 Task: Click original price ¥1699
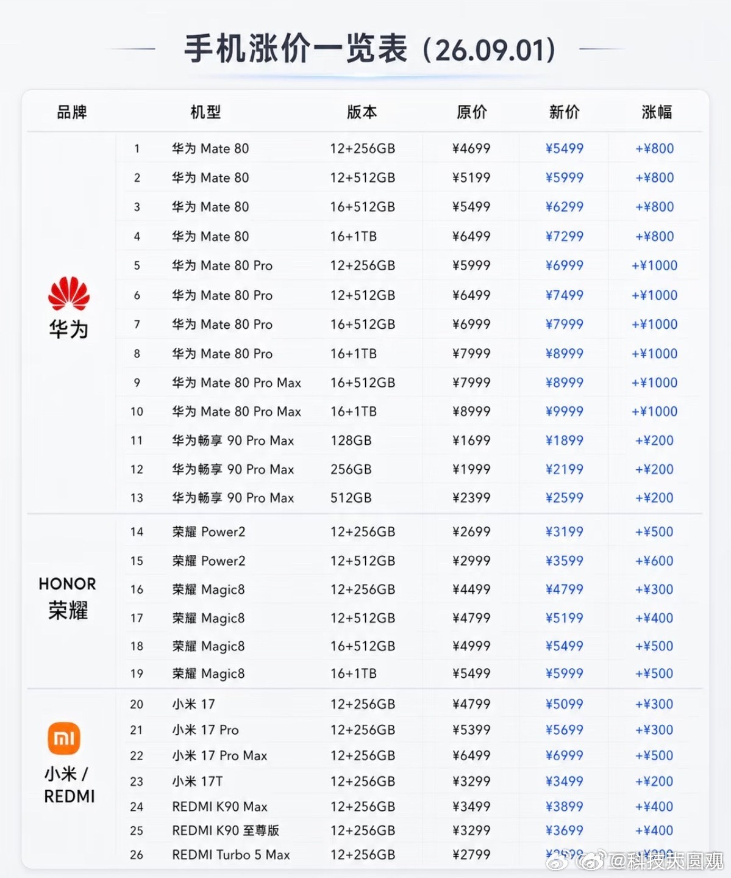pos(471,441)
